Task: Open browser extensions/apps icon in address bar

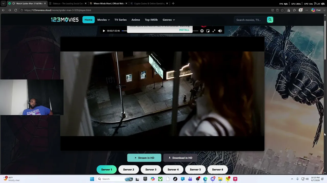Action: [273, 10]
